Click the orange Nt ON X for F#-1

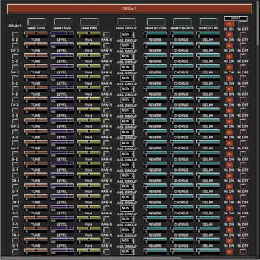pyautogui.click(x=229, y=230)
